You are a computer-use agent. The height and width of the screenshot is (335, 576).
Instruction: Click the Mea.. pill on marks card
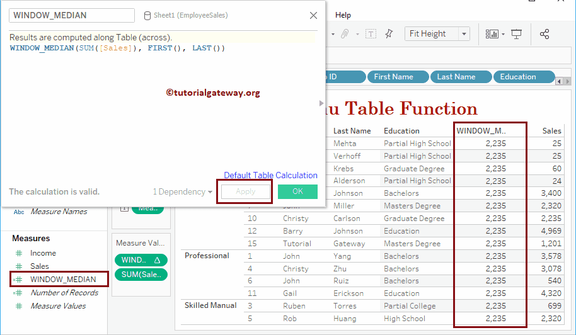[147, 208]
